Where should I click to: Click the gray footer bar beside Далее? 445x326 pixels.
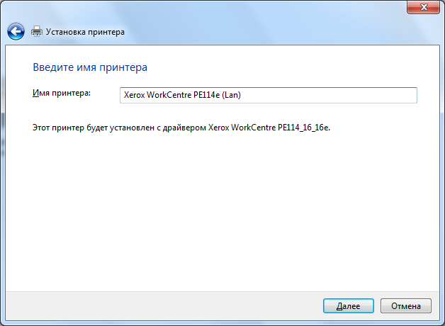(164, 306)
